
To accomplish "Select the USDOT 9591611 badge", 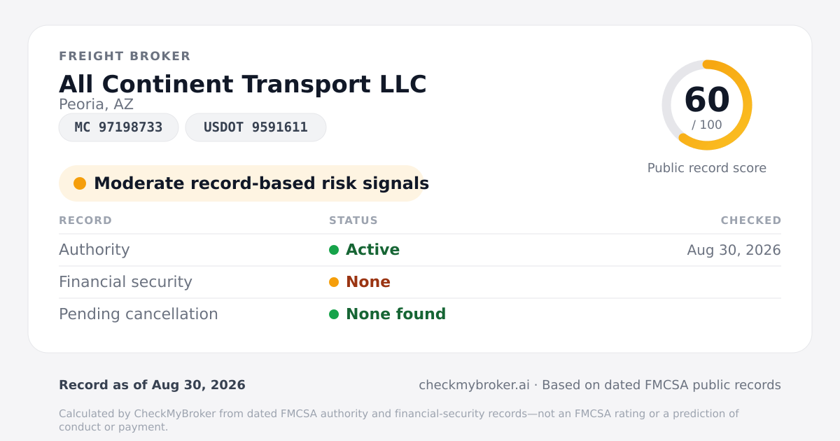I will (255, 127).
